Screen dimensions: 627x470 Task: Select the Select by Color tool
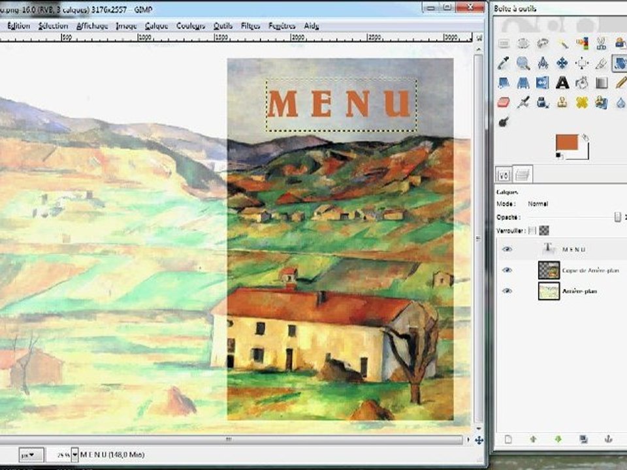click(582, 43)
